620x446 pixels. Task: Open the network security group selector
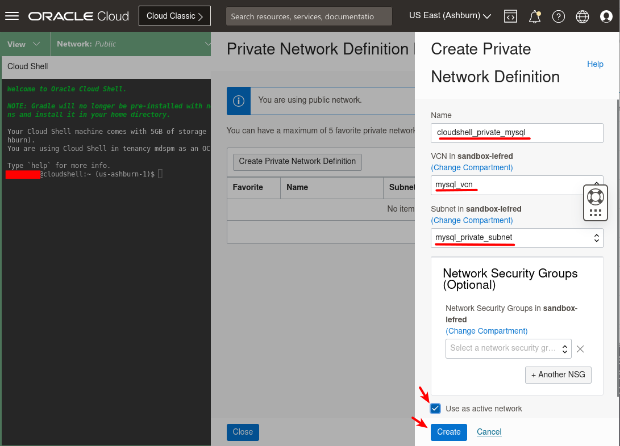point(507,348)
